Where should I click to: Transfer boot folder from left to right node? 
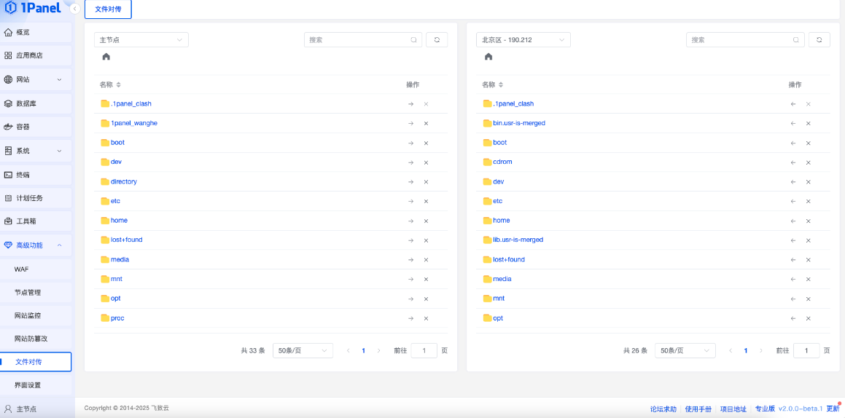(410, 143)
